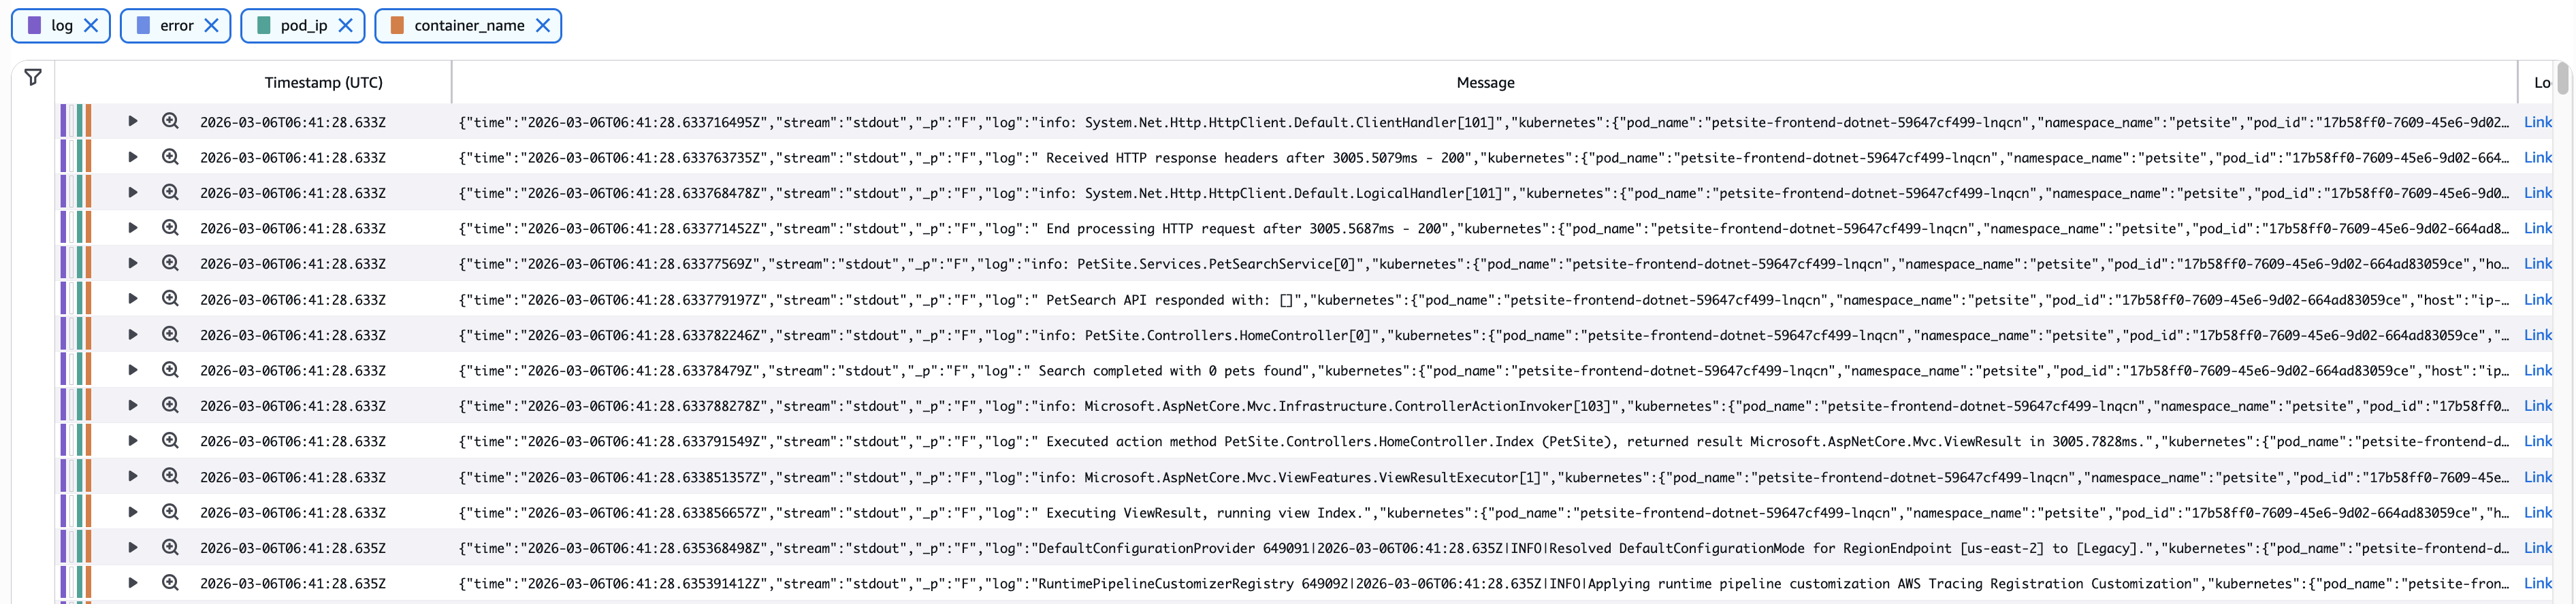This screenshot has height=604, width=2576.
Task: Open the Link for the first log row
Action: [x=2537, y=122]
